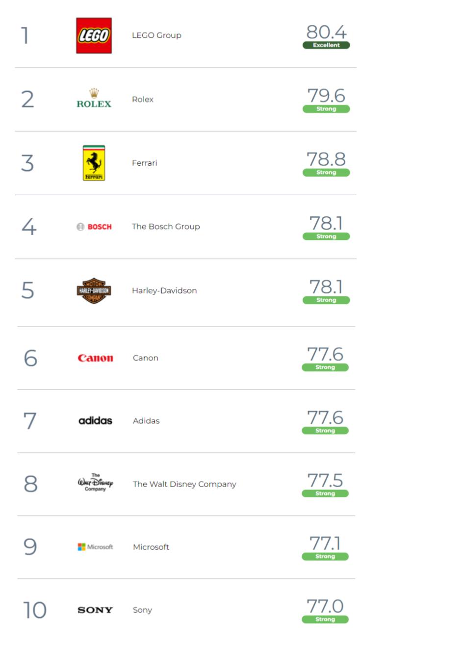
Task: Select the 78.8 score for Ferrari
Action: [326, 159]
